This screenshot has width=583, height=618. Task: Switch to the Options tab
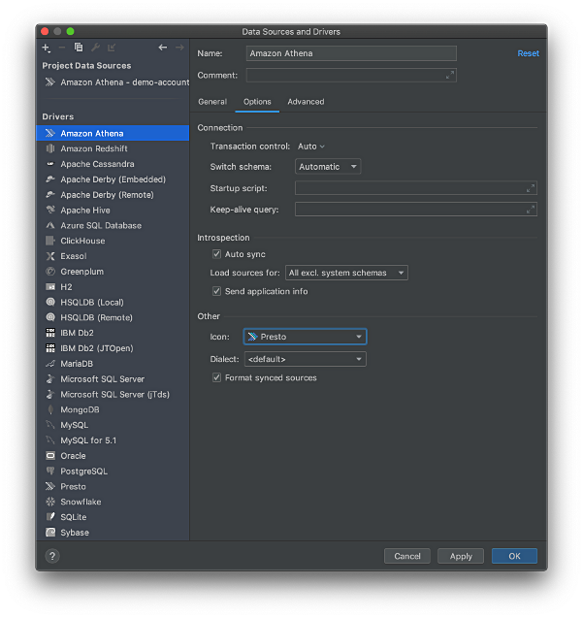coord(257,102)
